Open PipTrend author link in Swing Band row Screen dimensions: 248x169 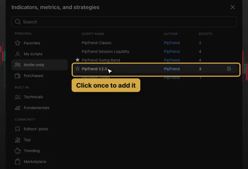tap(172, 60)
